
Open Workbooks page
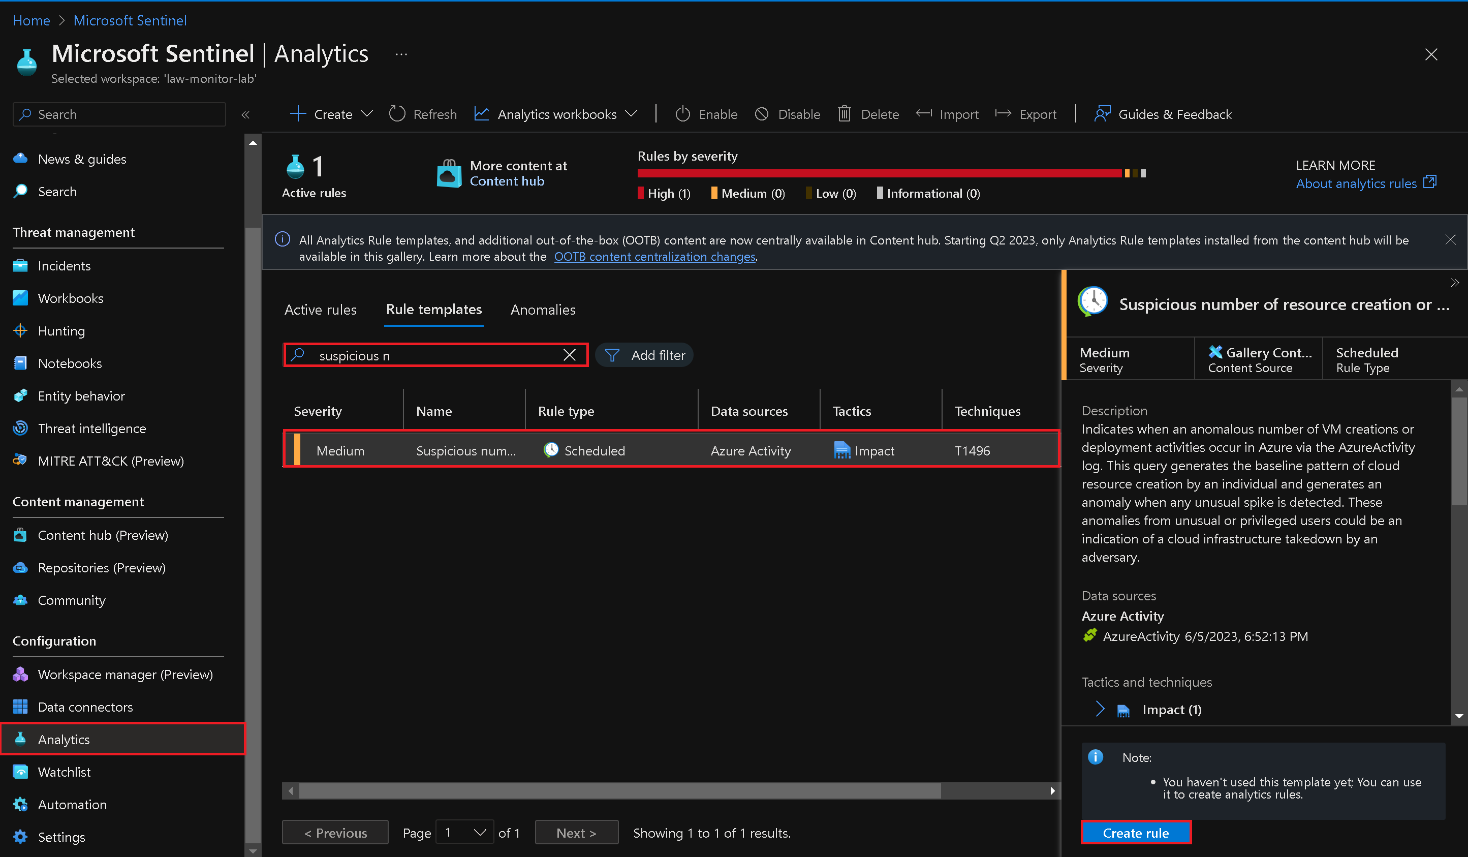(x=71, y=298)
